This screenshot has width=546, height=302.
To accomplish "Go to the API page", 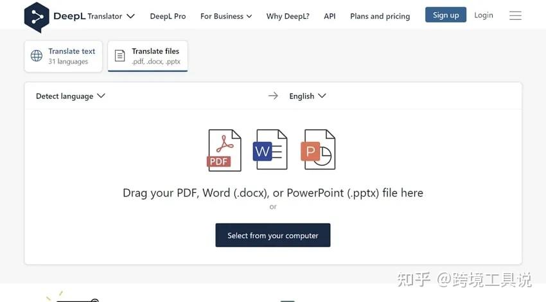I will (x=330, y=16).
